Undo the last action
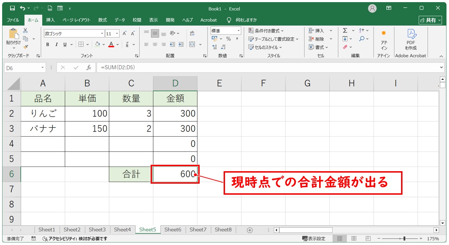Image resolution: width=449 pixels, height=245 pixels. click(23, 8)
